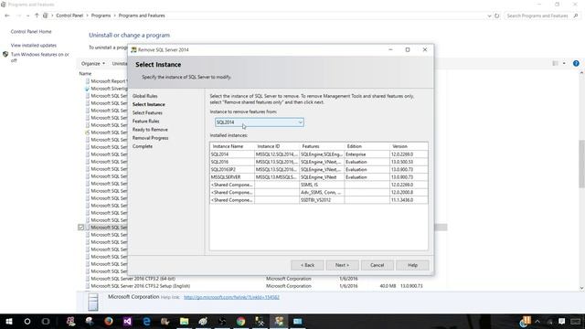The height and width of the screenshot is (329, 585).
Task: Go up one level in Control Panel
Action: pyautogui.click(x=37, y=16)
